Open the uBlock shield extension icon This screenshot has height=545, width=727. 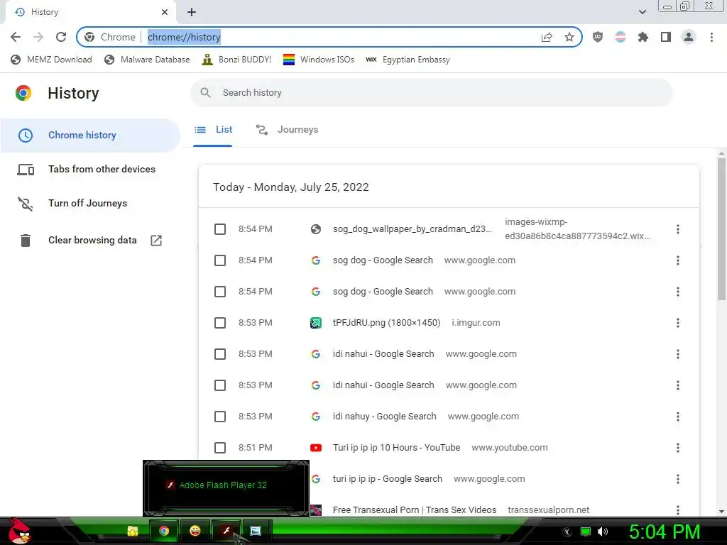coord(598,37)
